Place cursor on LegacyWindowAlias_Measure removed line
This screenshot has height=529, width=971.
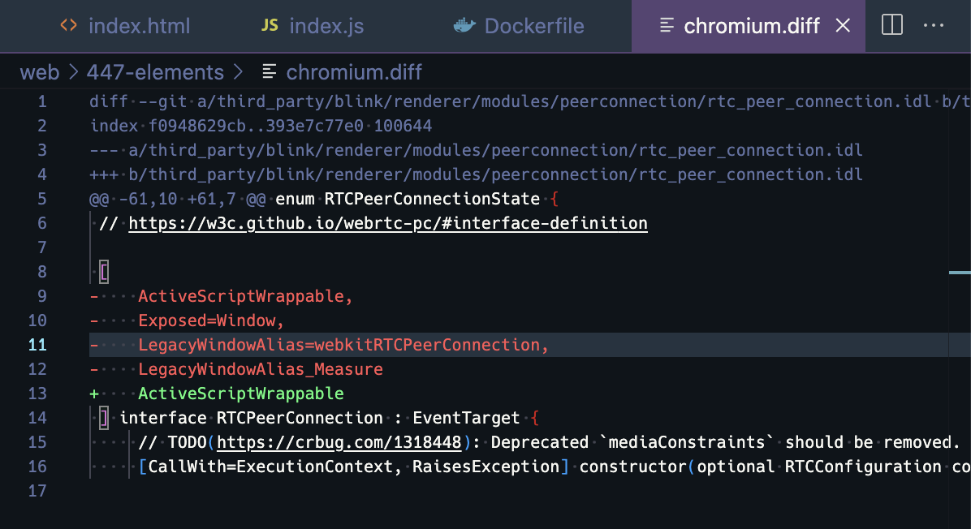[260, 369]
